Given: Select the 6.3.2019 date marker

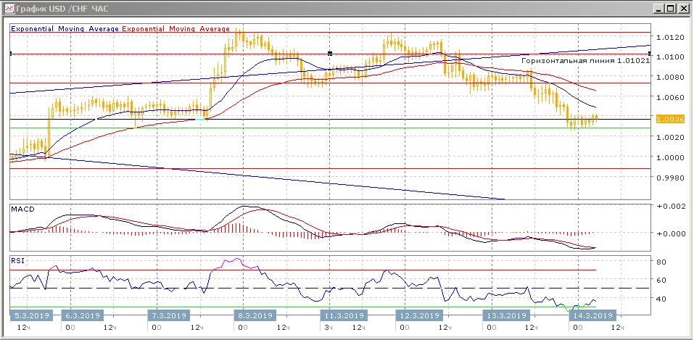Looking at the screenshot, I should pyautogui.click(x=83, y=315).
